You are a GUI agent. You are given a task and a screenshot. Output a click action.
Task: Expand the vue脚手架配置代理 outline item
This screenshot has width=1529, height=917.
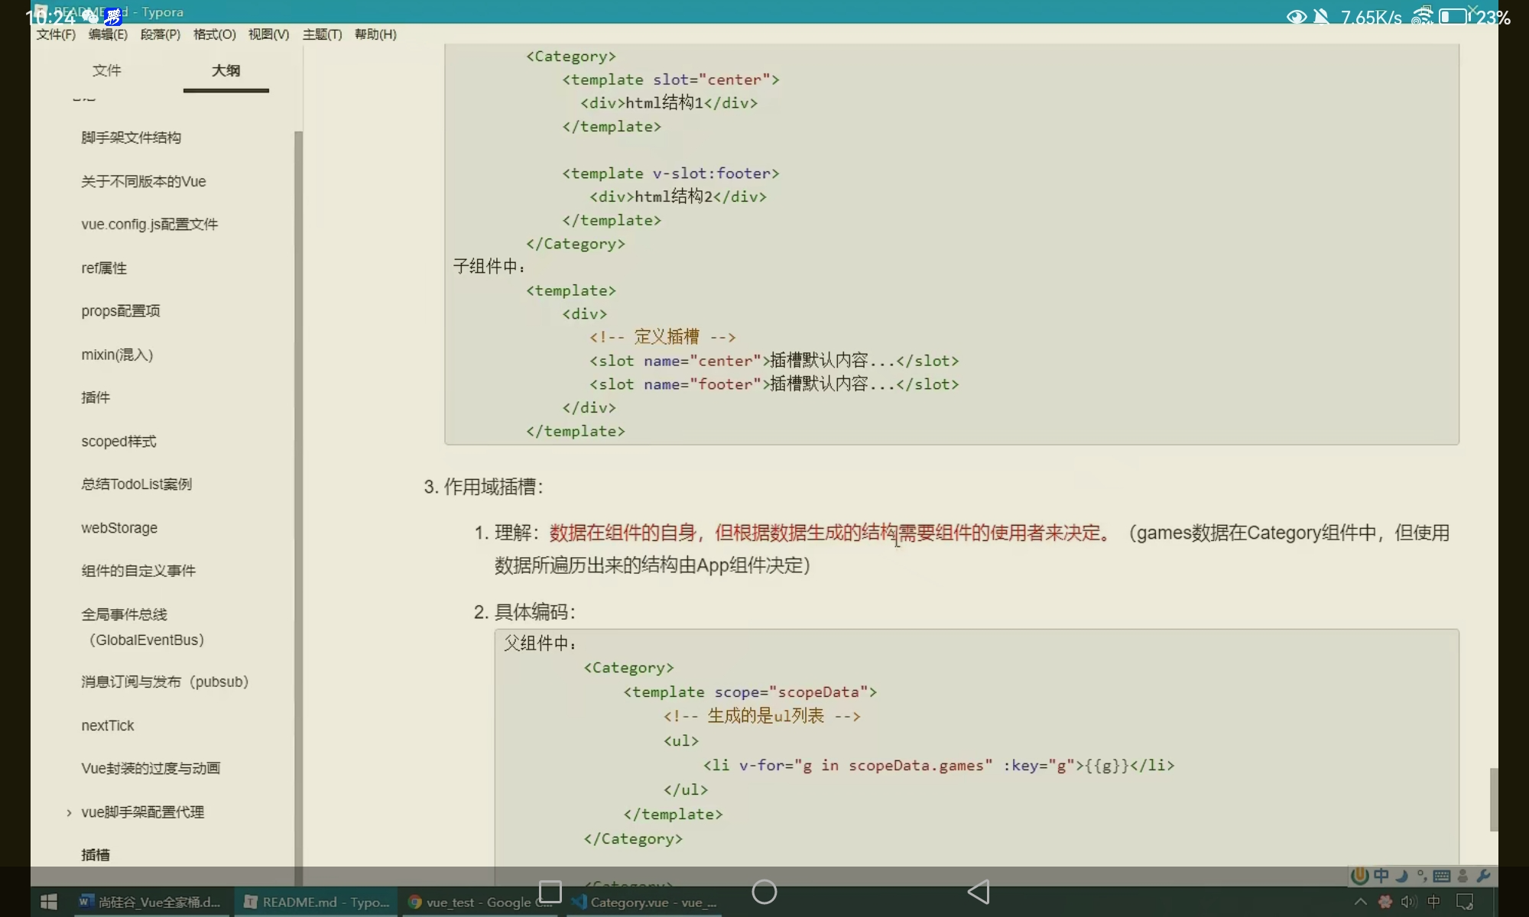pyautogui.click(x=69, y=812)
